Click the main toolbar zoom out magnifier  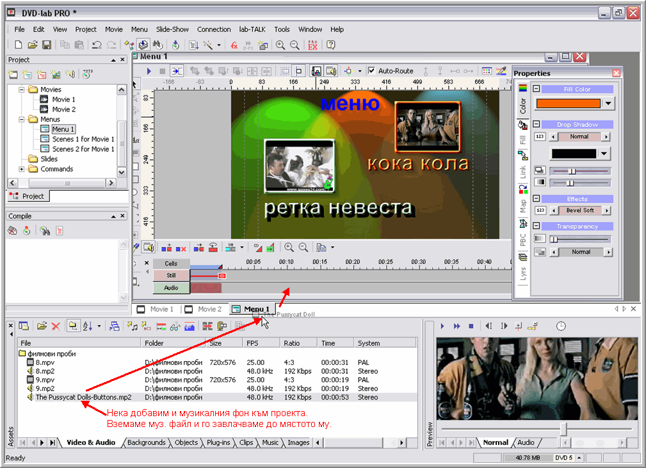pyautogui.click(x=295, y=45)
